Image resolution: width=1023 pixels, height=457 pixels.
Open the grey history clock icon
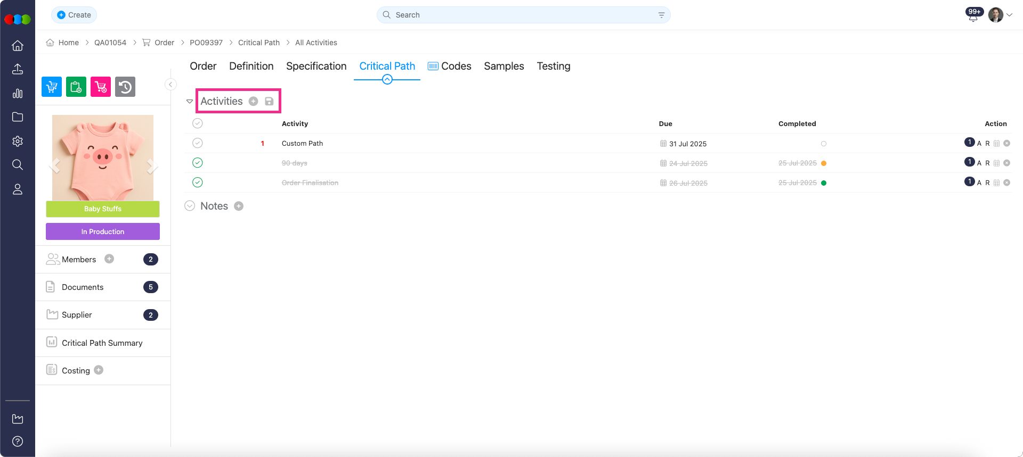click(125, 87)
